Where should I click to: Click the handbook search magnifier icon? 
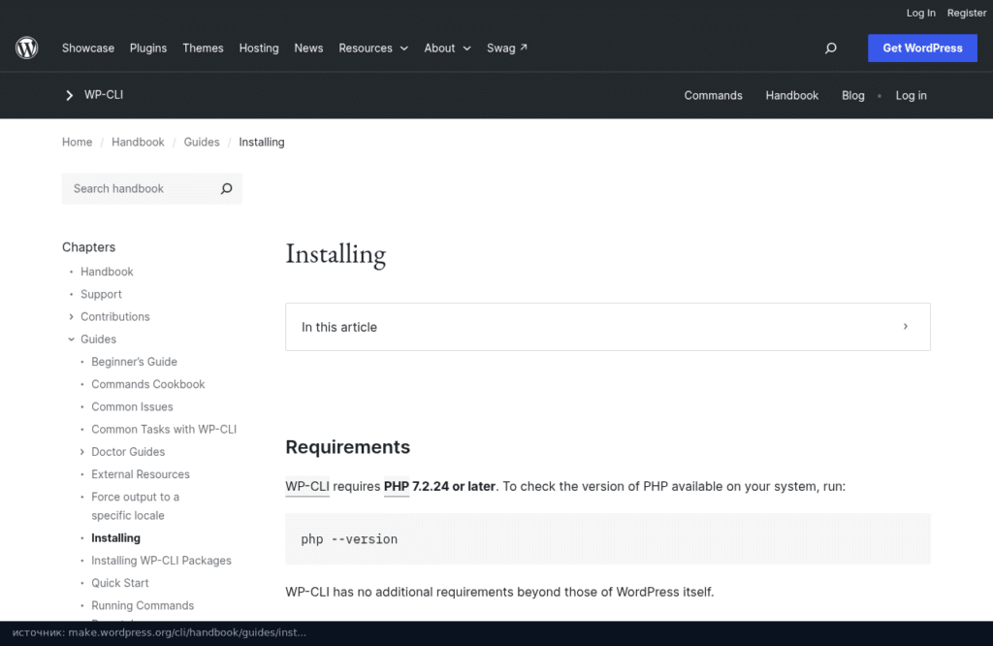click(x=226, y=189)
